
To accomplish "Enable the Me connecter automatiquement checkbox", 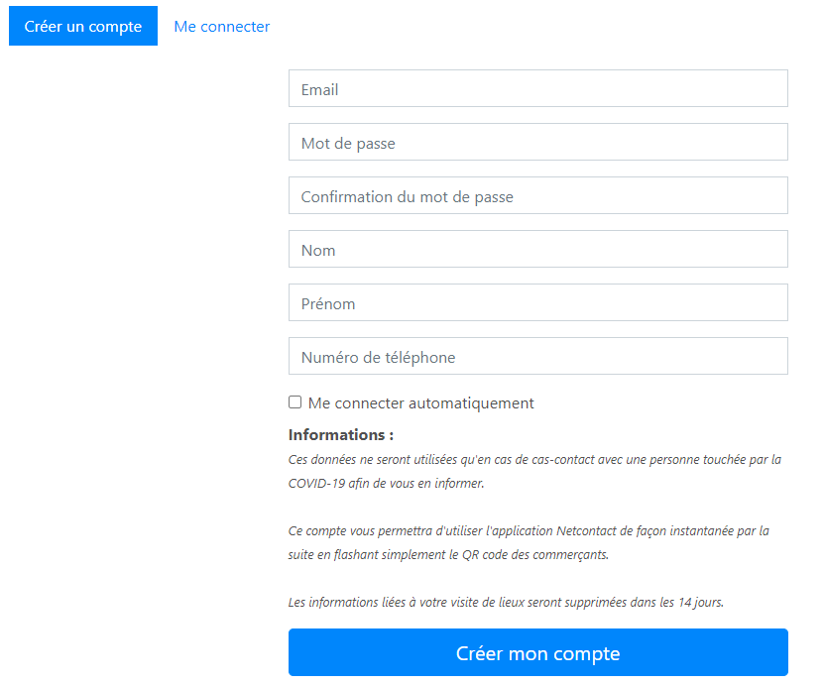I will point(294,402).
